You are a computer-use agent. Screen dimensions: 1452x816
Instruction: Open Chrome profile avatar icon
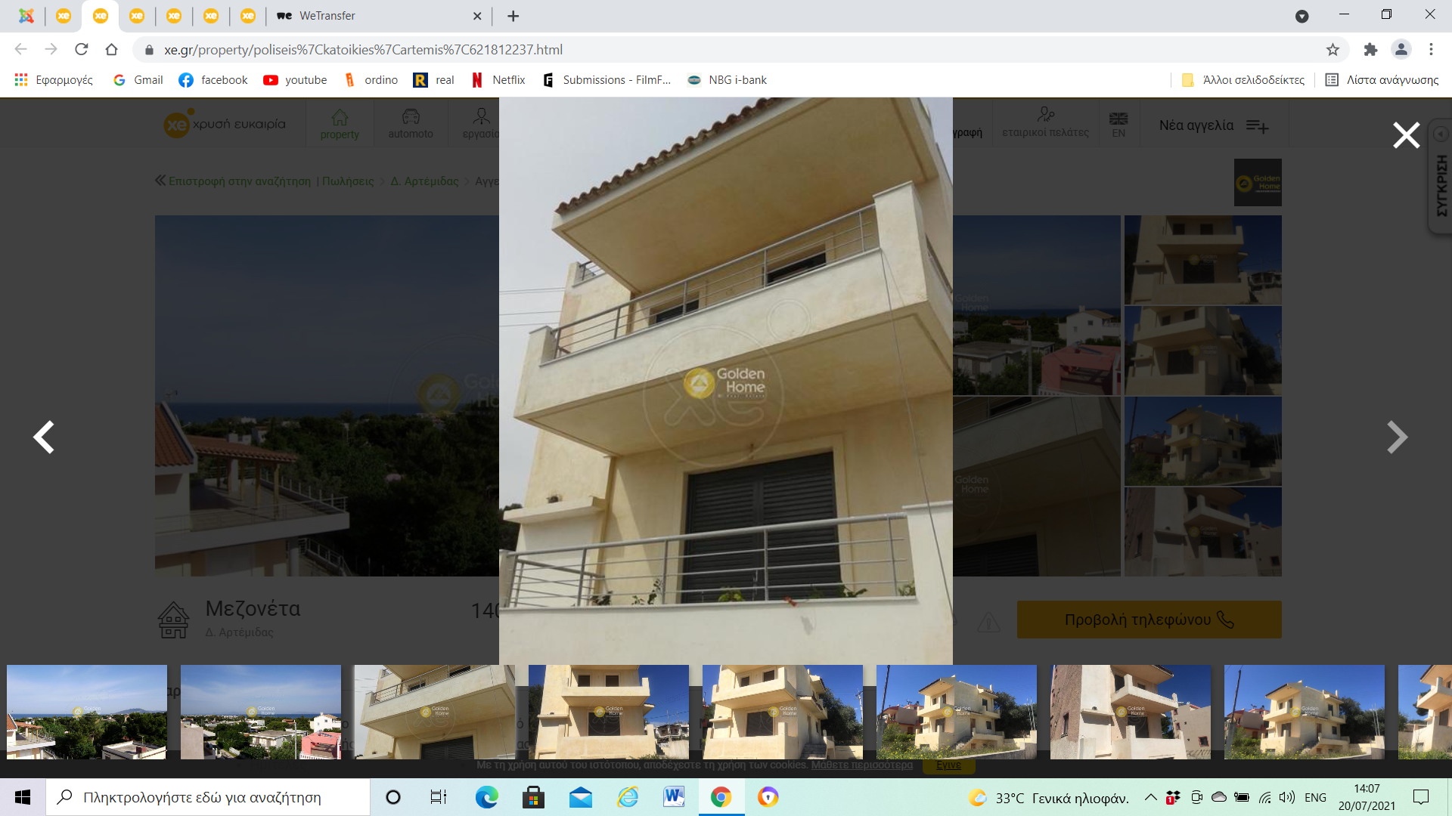(x=1401, y=50)
